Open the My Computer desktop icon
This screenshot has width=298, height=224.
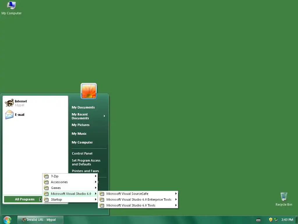coord(11,8)
